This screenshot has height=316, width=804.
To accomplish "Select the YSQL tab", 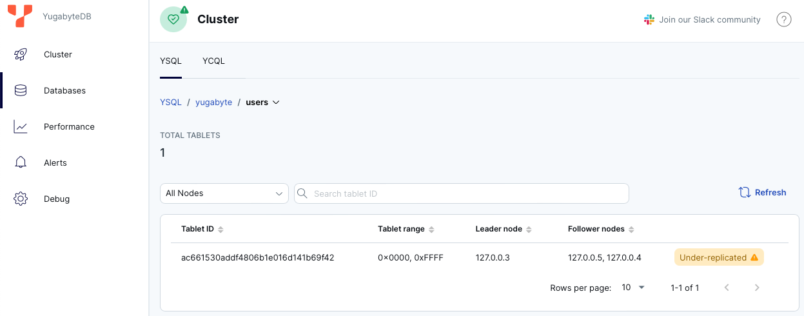I will 171,61.
